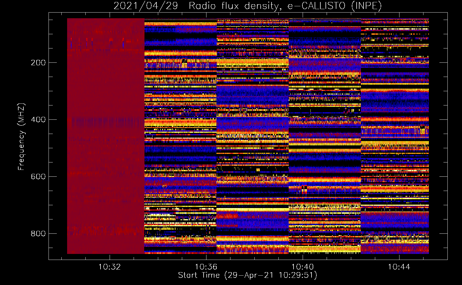Click the 600 frequency tick label
Image resolution: width=462 pixels, height=285 pixels.
[38, 177]
